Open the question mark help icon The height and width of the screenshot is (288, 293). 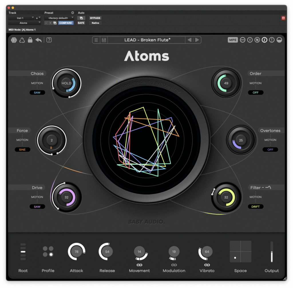(x=49, y=40)
